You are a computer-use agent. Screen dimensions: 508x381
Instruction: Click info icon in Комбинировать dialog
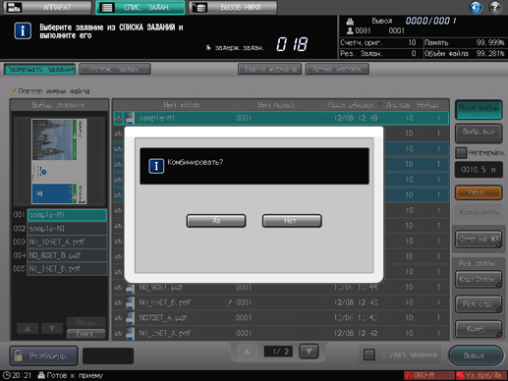pos(156,166)
